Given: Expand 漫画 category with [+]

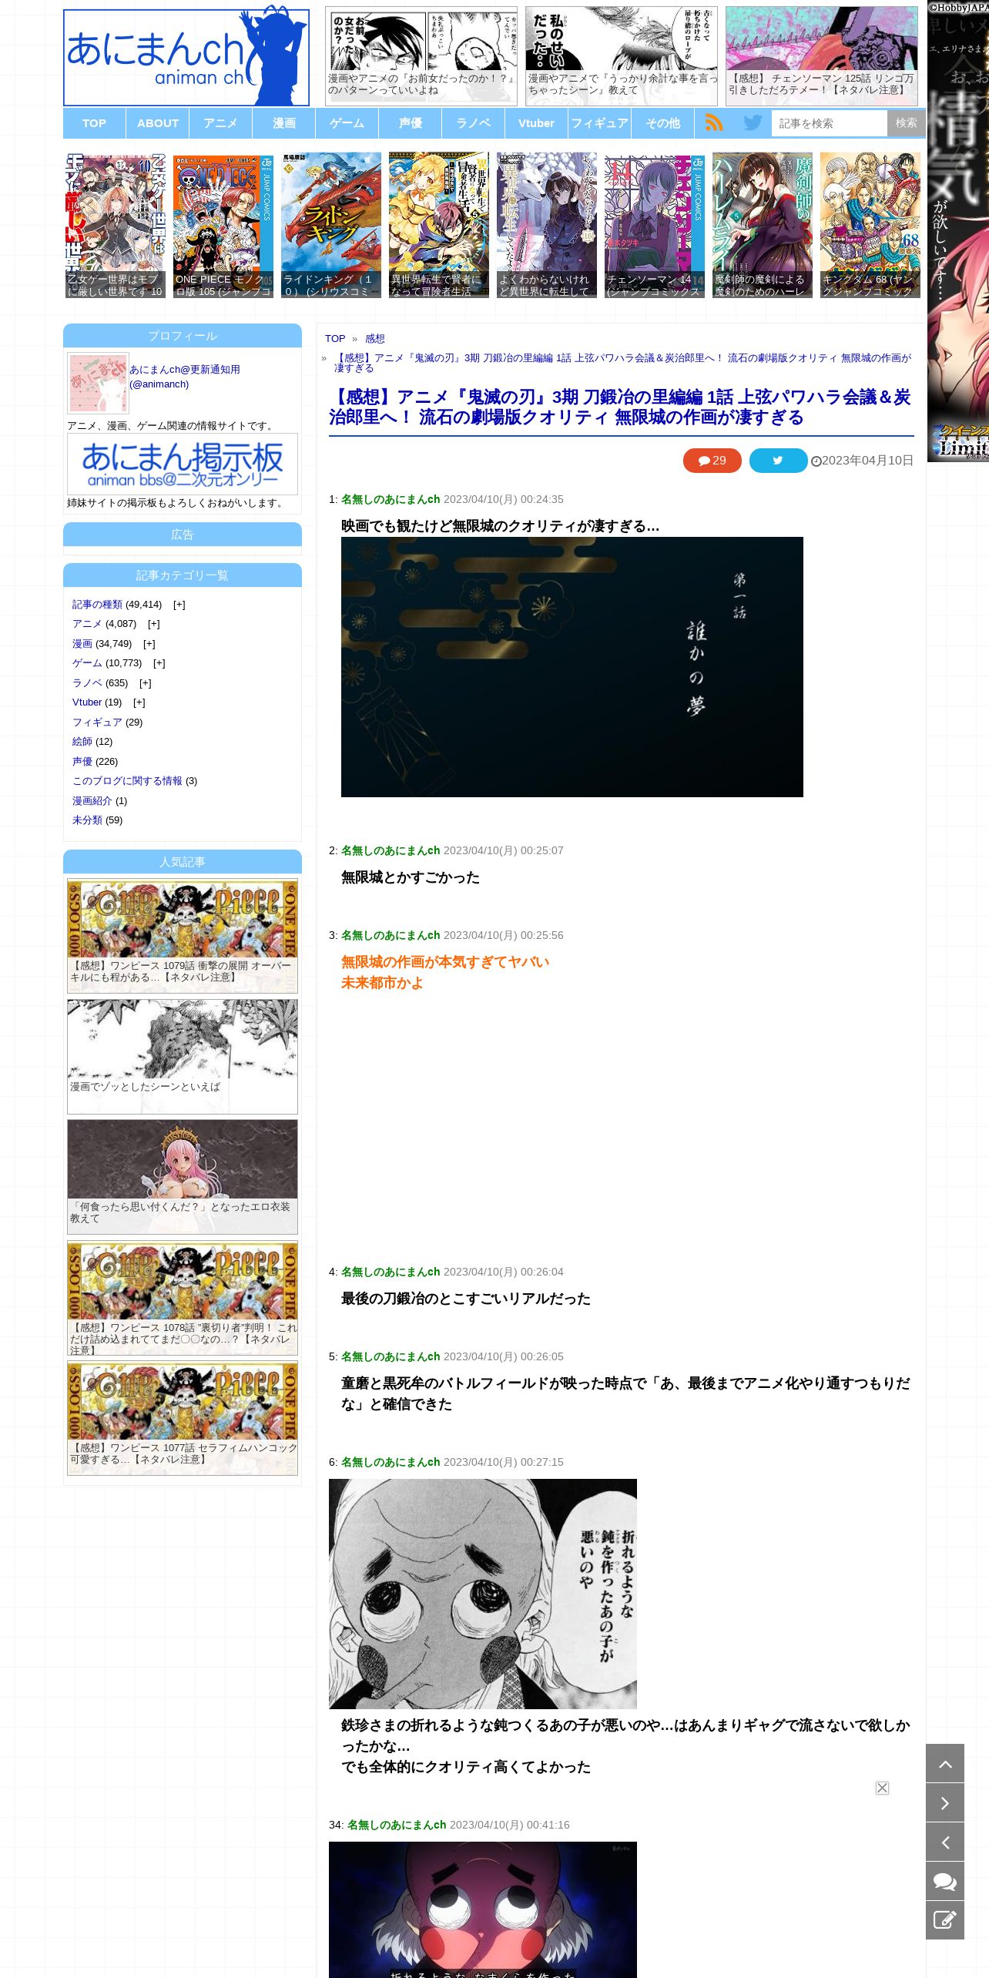Looking at the screenshot, I should pyautogui.click(x=149, y=644).
